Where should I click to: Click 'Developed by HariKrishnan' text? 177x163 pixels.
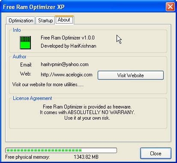click(69, 46)
